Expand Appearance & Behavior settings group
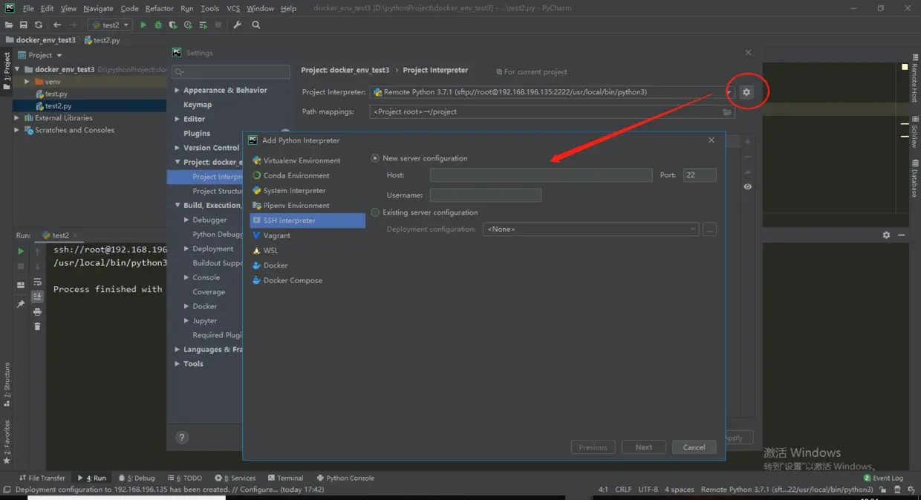 [177, 91]
